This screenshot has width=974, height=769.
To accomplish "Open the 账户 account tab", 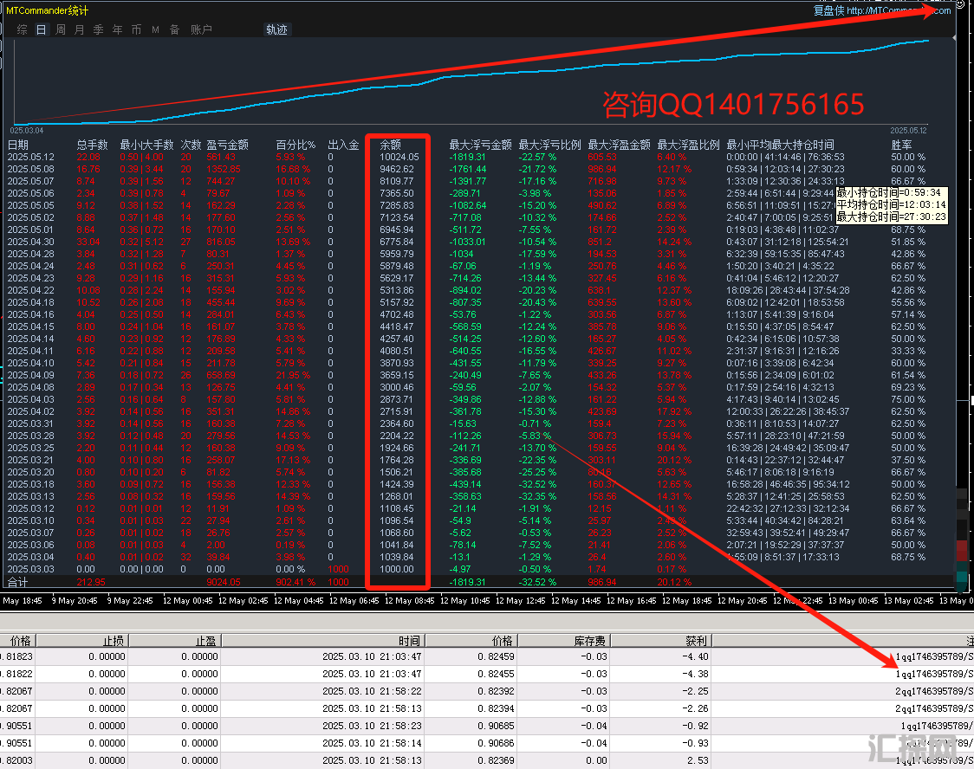I will [201, 29].
